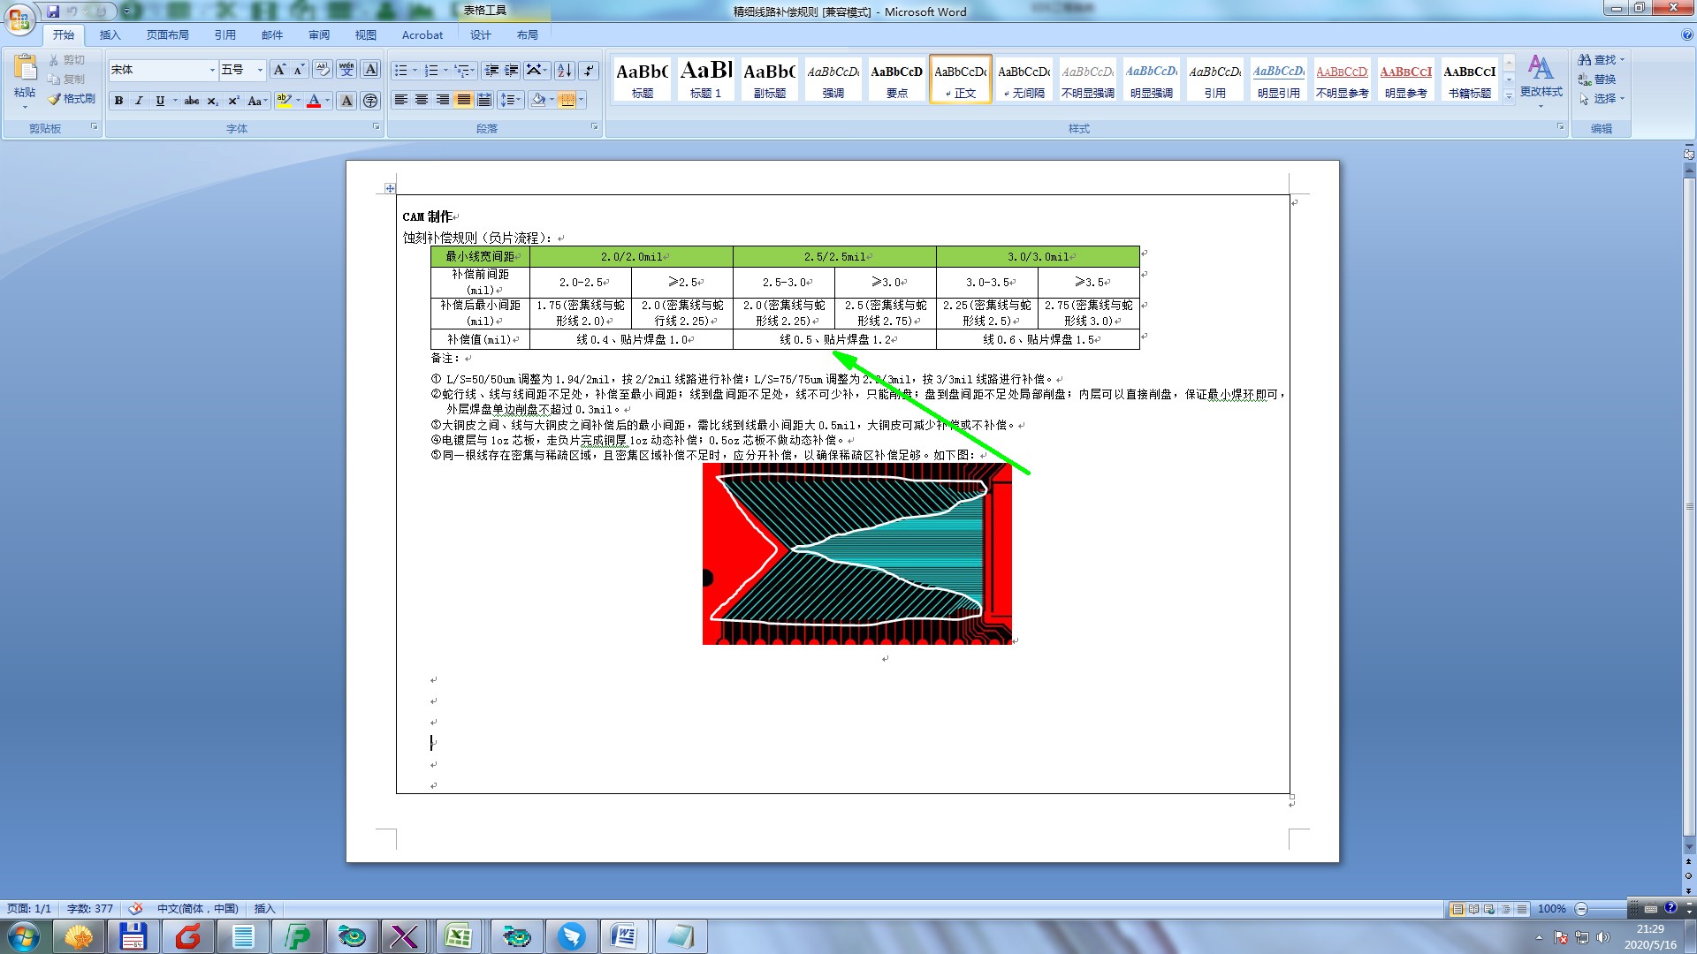
Task: Toggle justified paragraph alignment
Action: tap(463, 100)
